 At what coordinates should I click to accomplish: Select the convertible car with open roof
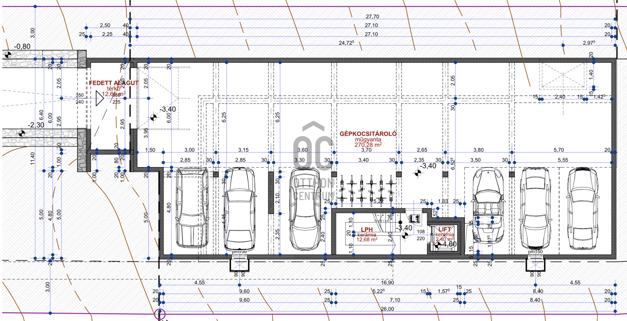488,206
